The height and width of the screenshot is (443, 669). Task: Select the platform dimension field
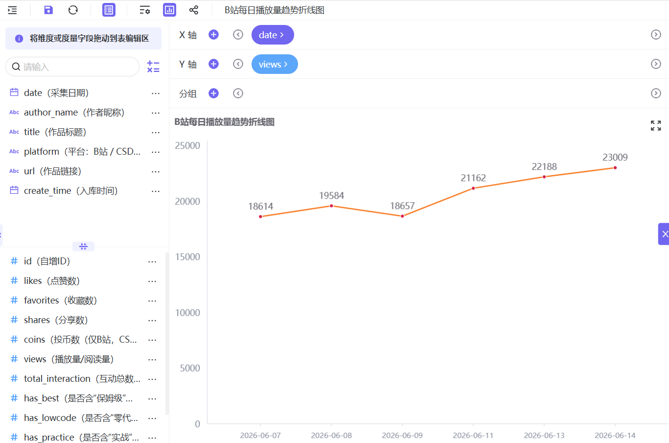82,152
